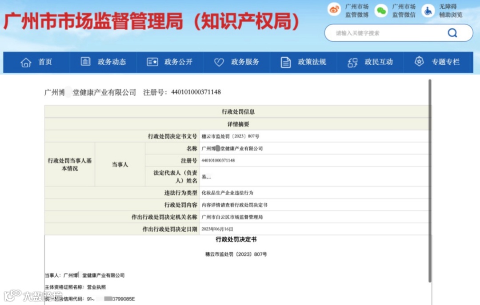Click the value 穗云市监处罚〔2023〕807号 in table

point(230,136)
